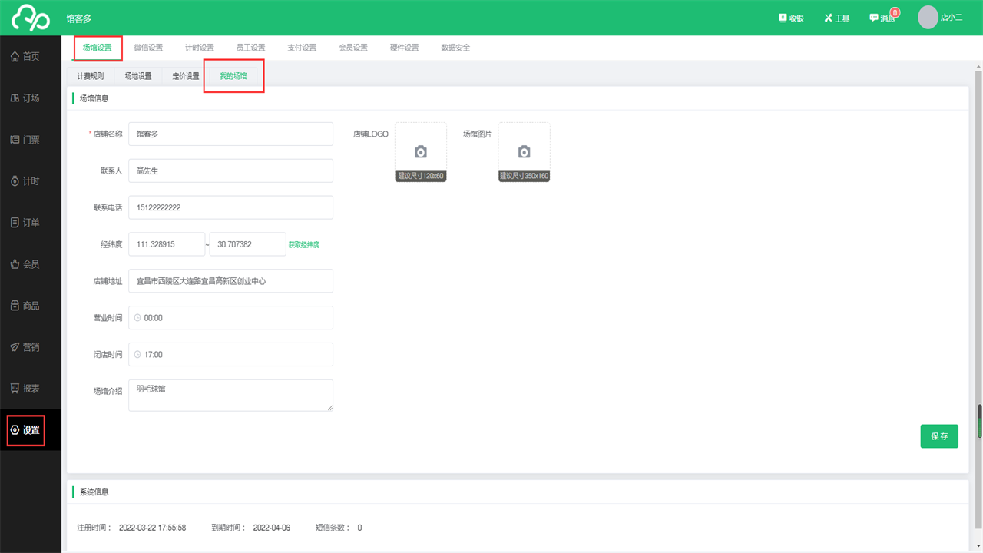The image size is (983, 553).
Task: Click the longitude field 111.328915
Action: tap(167, 244)
